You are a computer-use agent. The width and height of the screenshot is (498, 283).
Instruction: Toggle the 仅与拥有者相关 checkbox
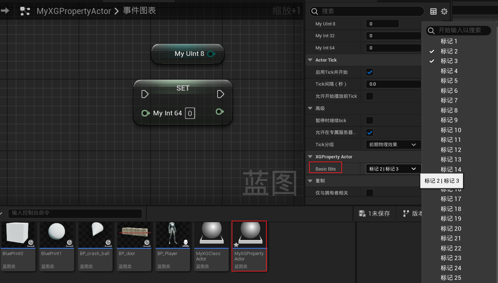click(370, 193)
